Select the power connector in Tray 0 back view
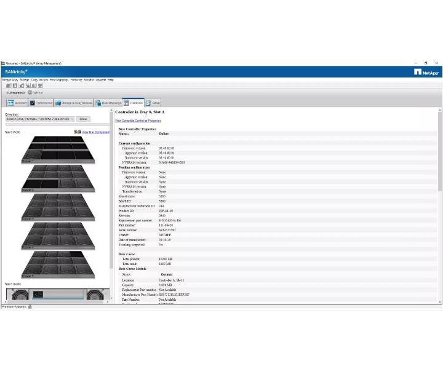 coord(38,295)
